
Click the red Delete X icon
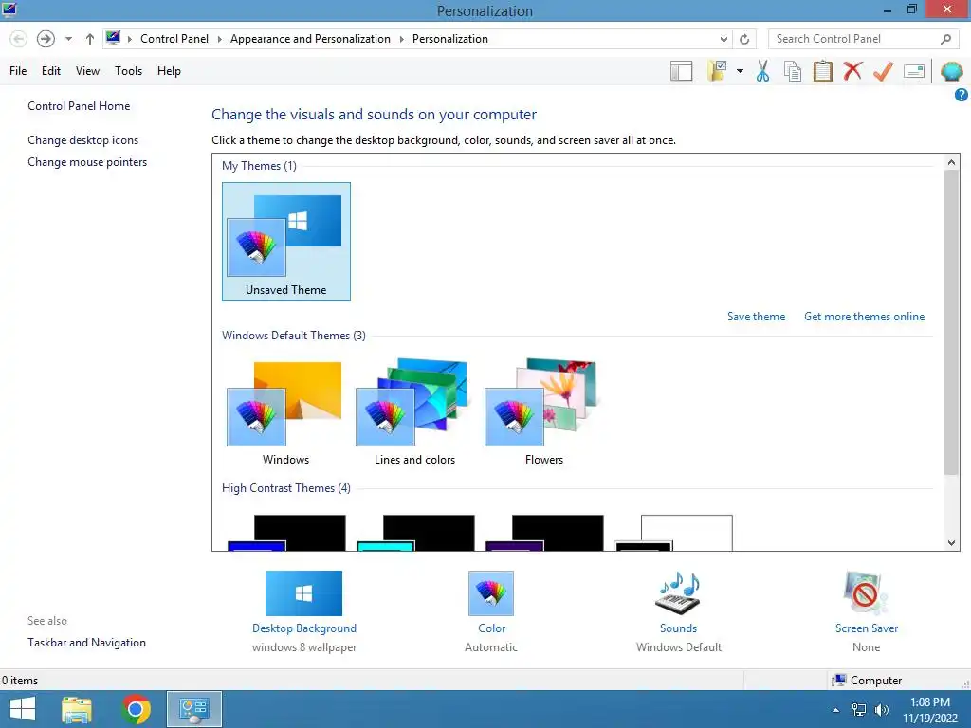pyautogui.click(x=852, y=71)
